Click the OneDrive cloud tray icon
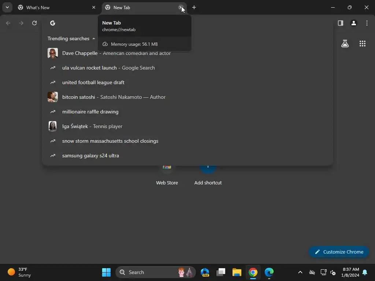375x281 pixels. click(312, 272)
